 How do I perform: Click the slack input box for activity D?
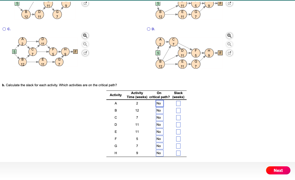coord(178,124)
